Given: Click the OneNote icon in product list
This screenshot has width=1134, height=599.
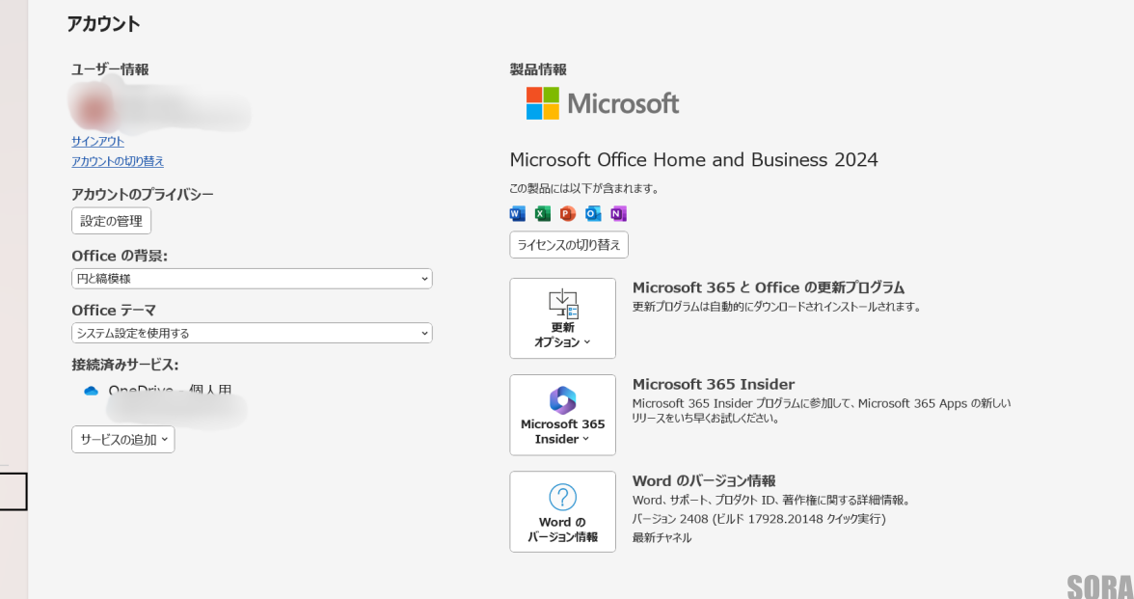Looking at the screenshot, I should pos(617,213).
